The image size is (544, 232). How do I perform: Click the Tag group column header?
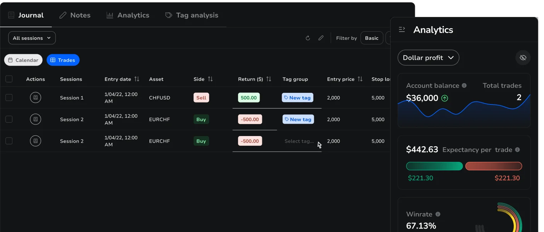point(295,79)
